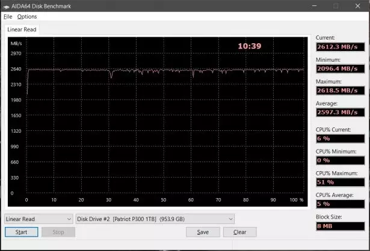
Task: Click the Current speed value field
Action: click(340, 46)
